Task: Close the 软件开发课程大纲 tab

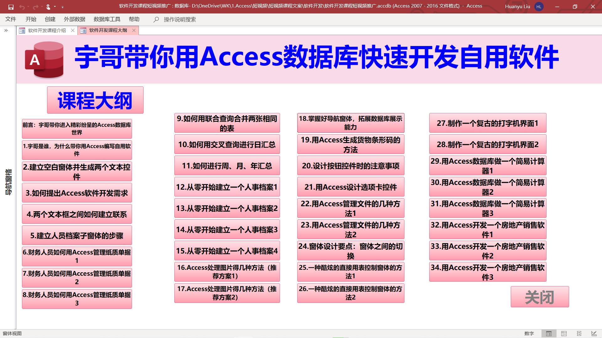Action: pos(134,30)
